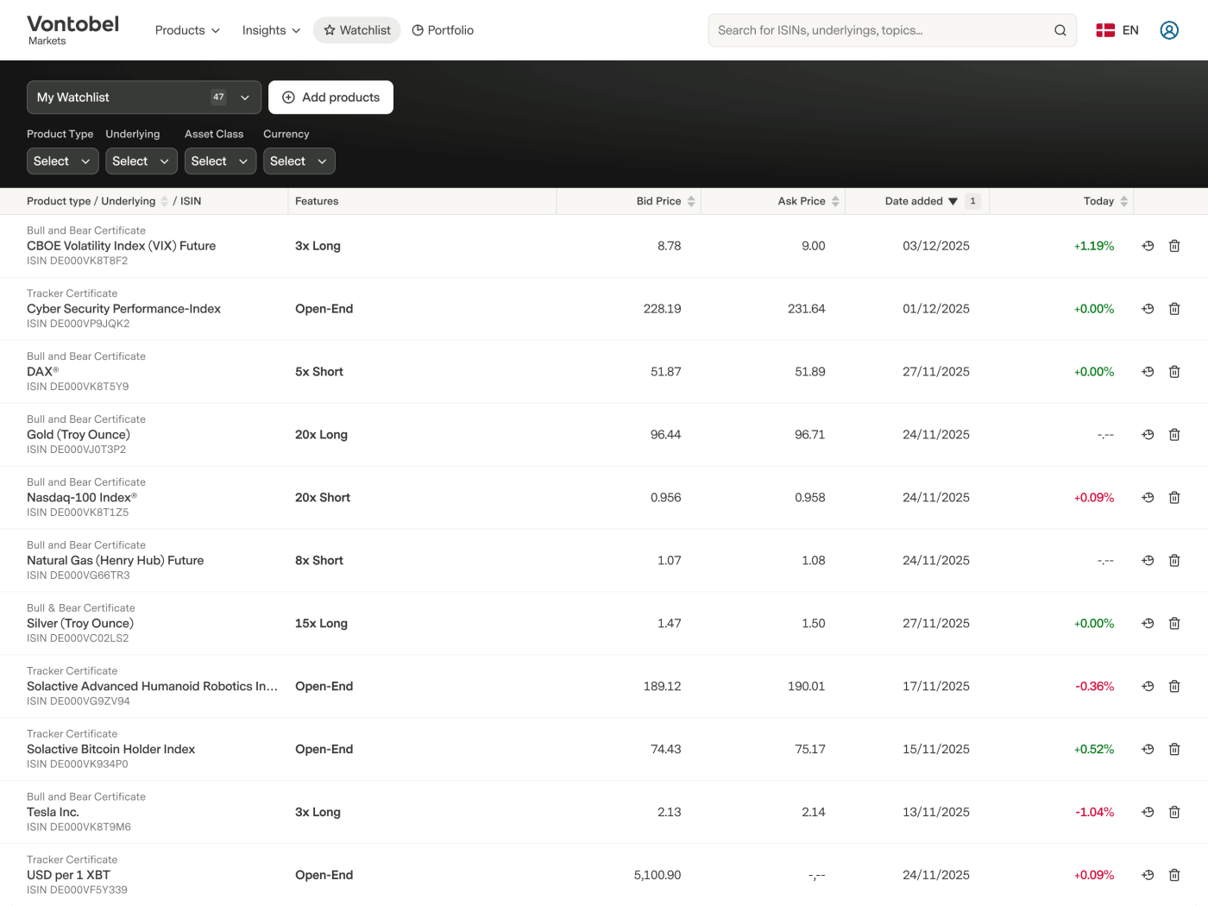Go to Vontobel Markets home logo
Viewport: 1208px width, 906px height.
point(72,30)
